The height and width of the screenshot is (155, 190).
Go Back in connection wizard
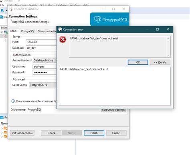(x=51, y=133)
